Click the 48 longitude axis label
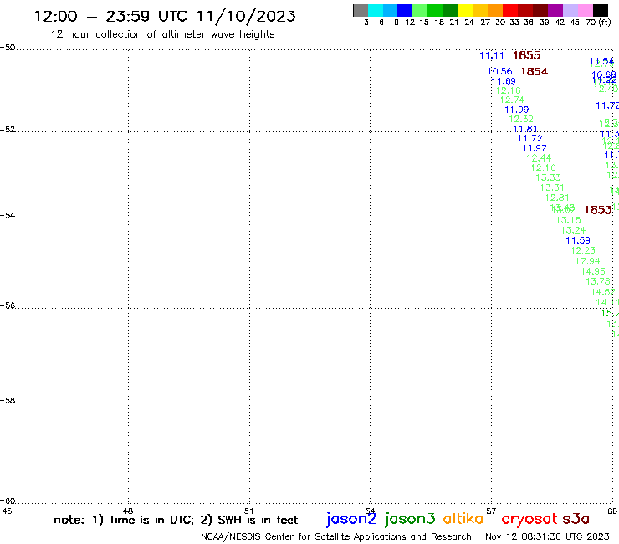This screenshot has width=619, height=544. coord(128,511)
